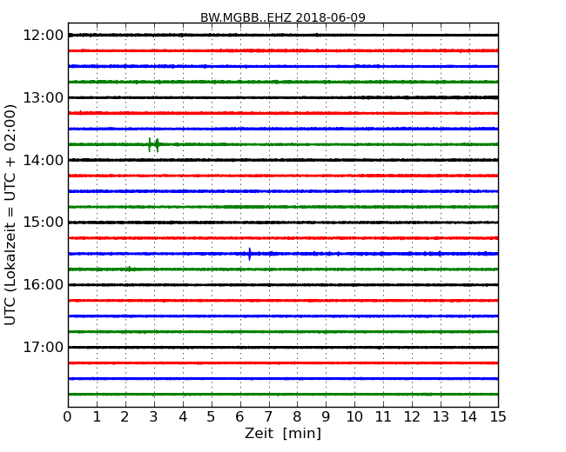
Task: Select the small green burst on the 15:45 trace
Action: (x=131, y=269)
